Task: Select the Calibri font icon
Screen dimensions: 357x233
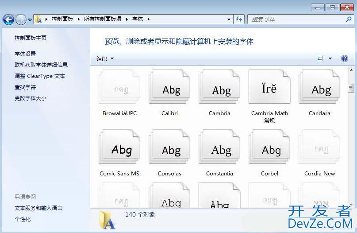Action: click(x=169, y=87)
